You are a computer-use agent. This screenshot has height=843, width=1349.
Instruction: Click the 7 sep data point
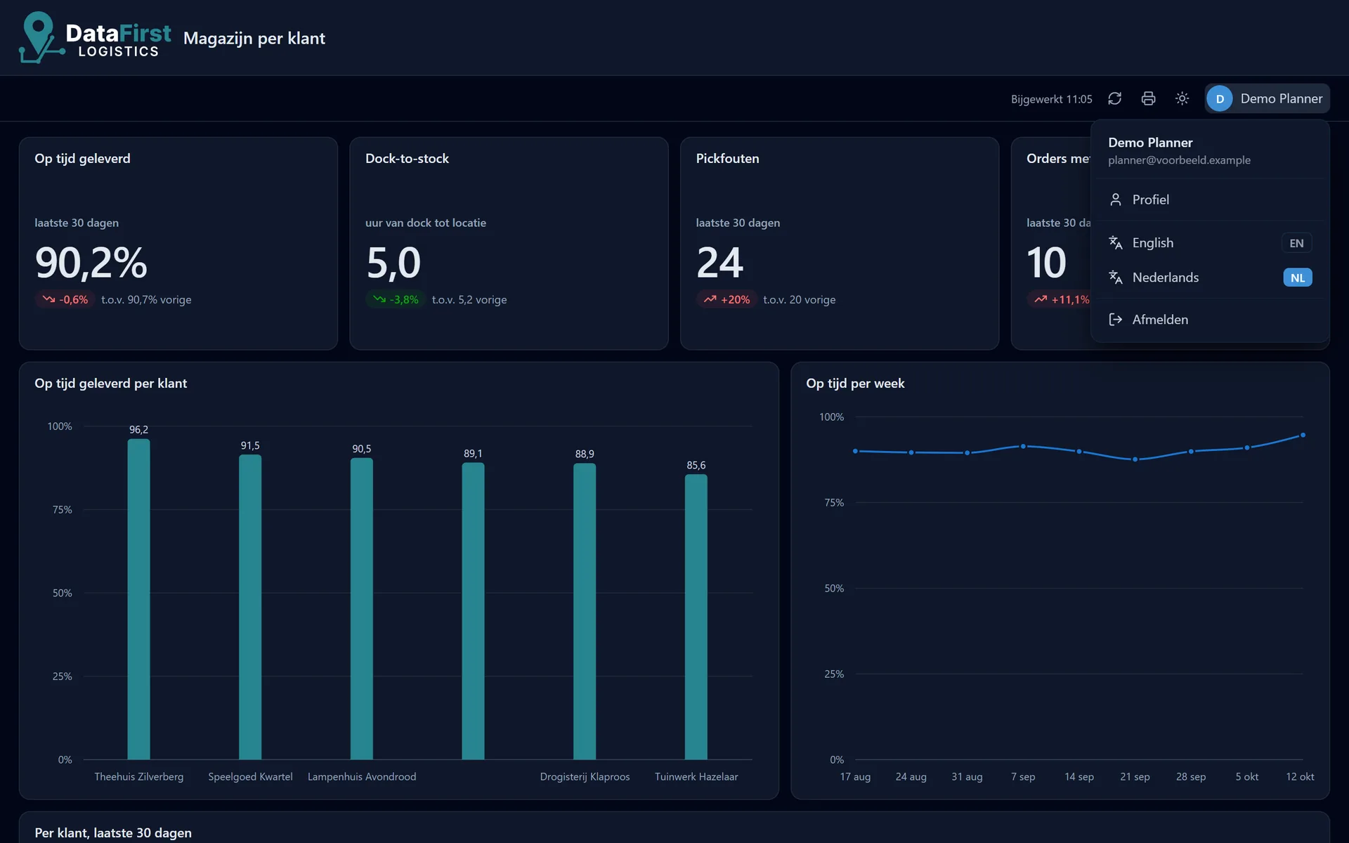[x=1023, y=446]
